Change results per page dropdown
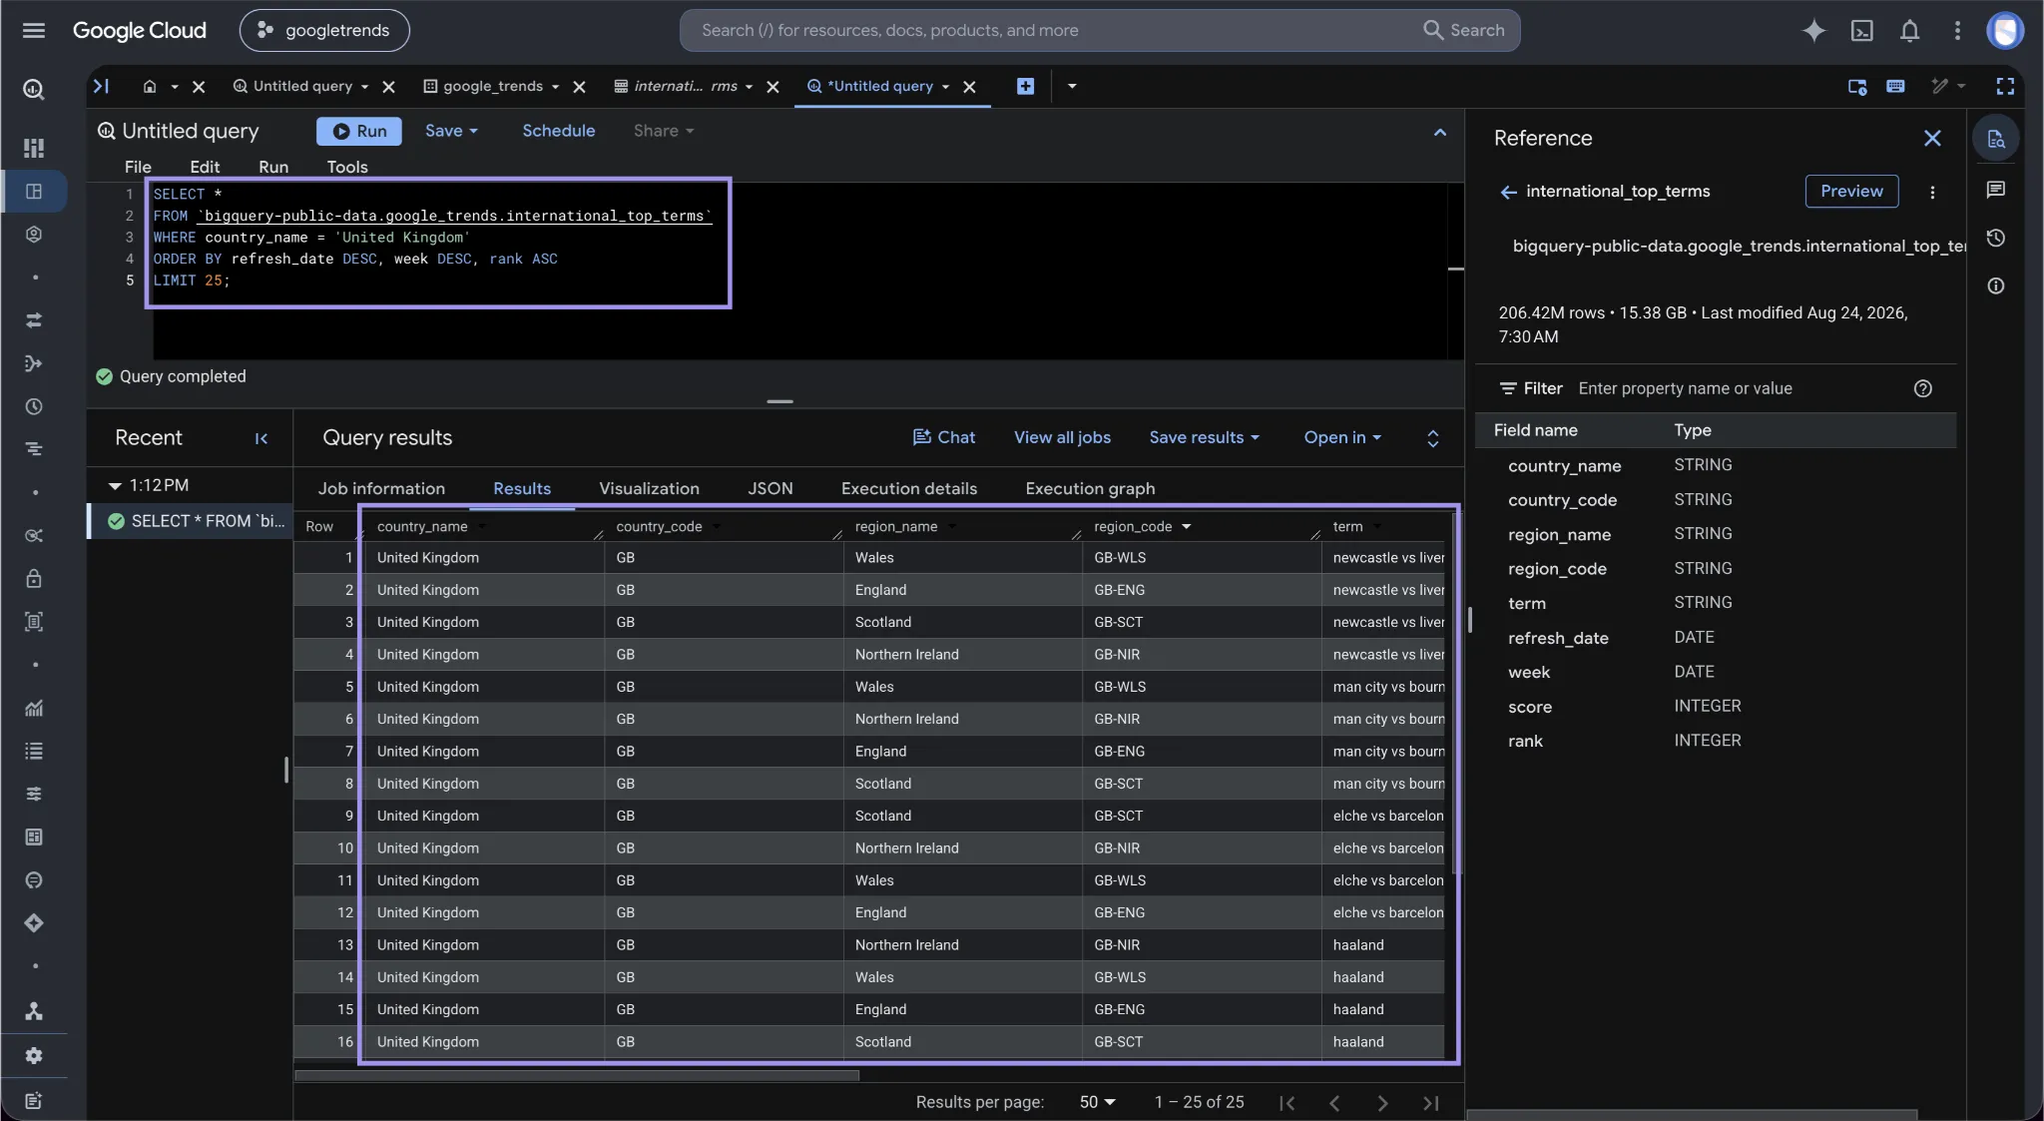The height and width of the screenshot is (1121, 2044). pos(1097,1102)
